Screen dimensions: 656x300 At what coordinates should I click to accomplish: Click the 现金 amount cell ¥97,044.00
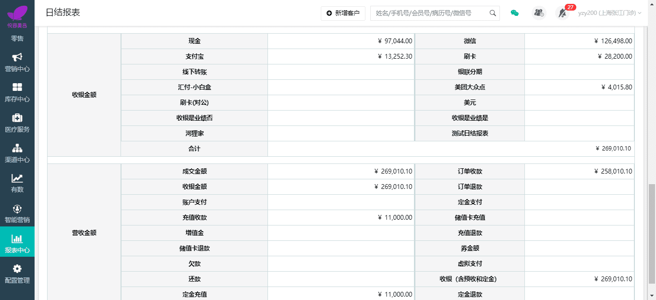[x=341, y=41]
